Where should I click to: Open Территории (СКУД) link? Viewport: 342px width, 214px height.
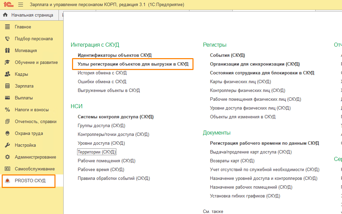(x=97, y=152)
